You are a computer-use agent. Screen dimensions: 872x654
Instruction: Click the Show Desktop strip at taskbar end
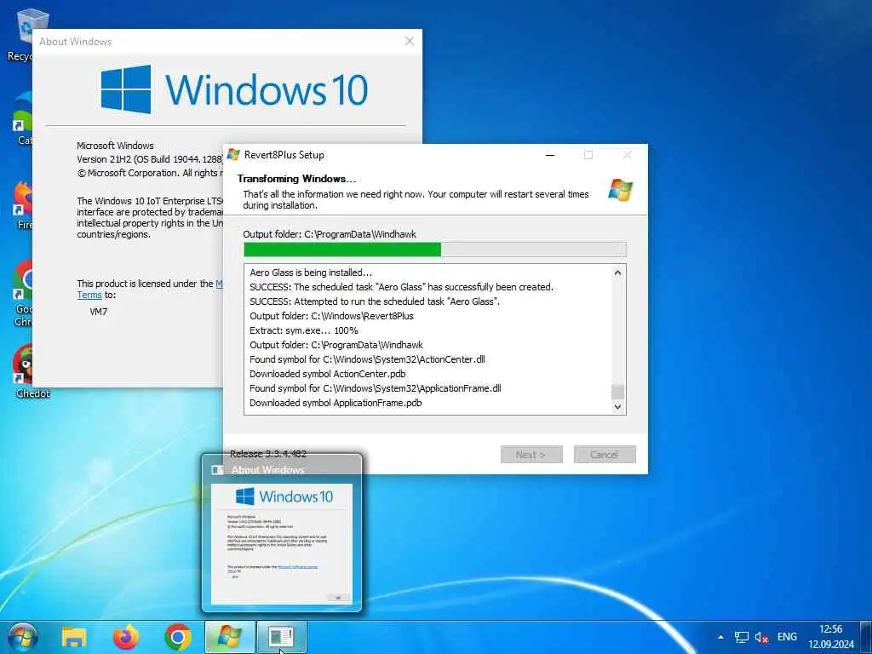866,637
